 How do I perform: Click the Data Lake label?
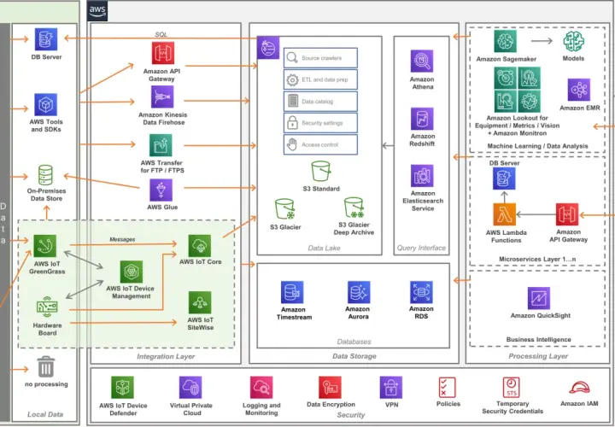[324, 249]
